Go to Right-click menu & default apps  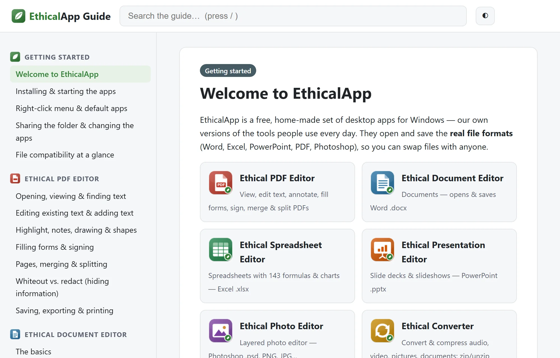(80, 108)
